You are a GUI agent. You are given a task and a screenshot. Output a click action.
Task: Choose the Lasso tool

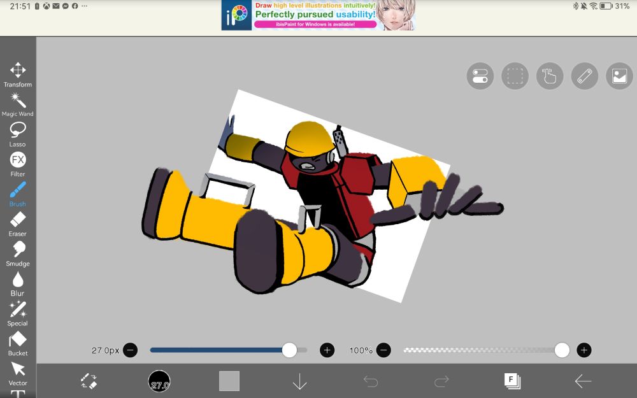click(x=17, y=135)
